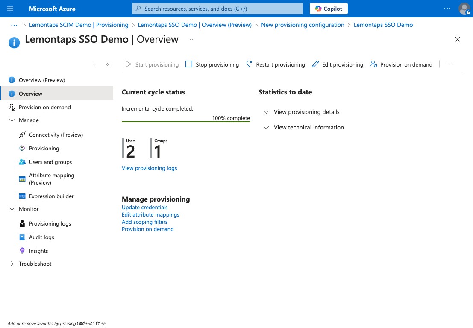Expand View technical information
This screenshot has height=328, width=473.
pos(303,128)
